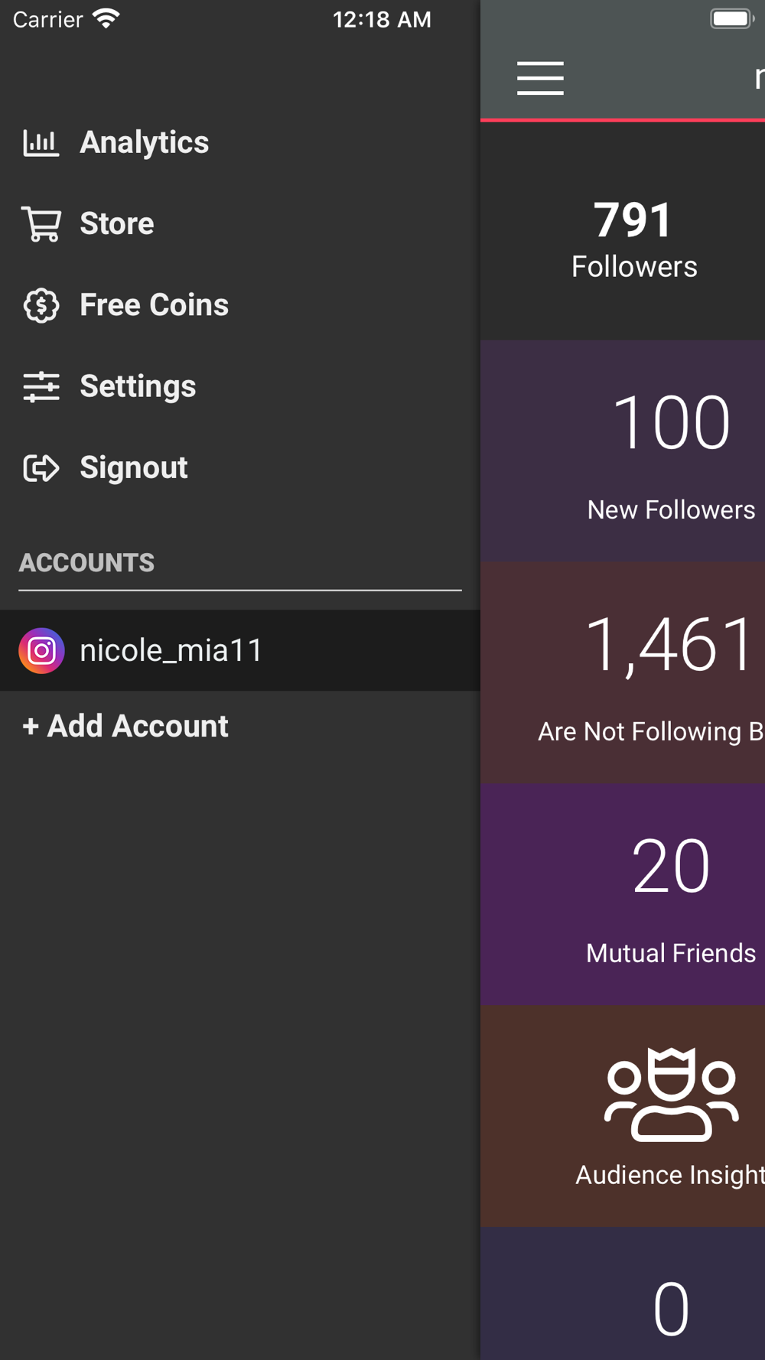Image resolution: width=765 pixels, height=1360 pixels.
Task: Select the Free Coins menu label
Action: pyautogui.click(x=154, y=305)
